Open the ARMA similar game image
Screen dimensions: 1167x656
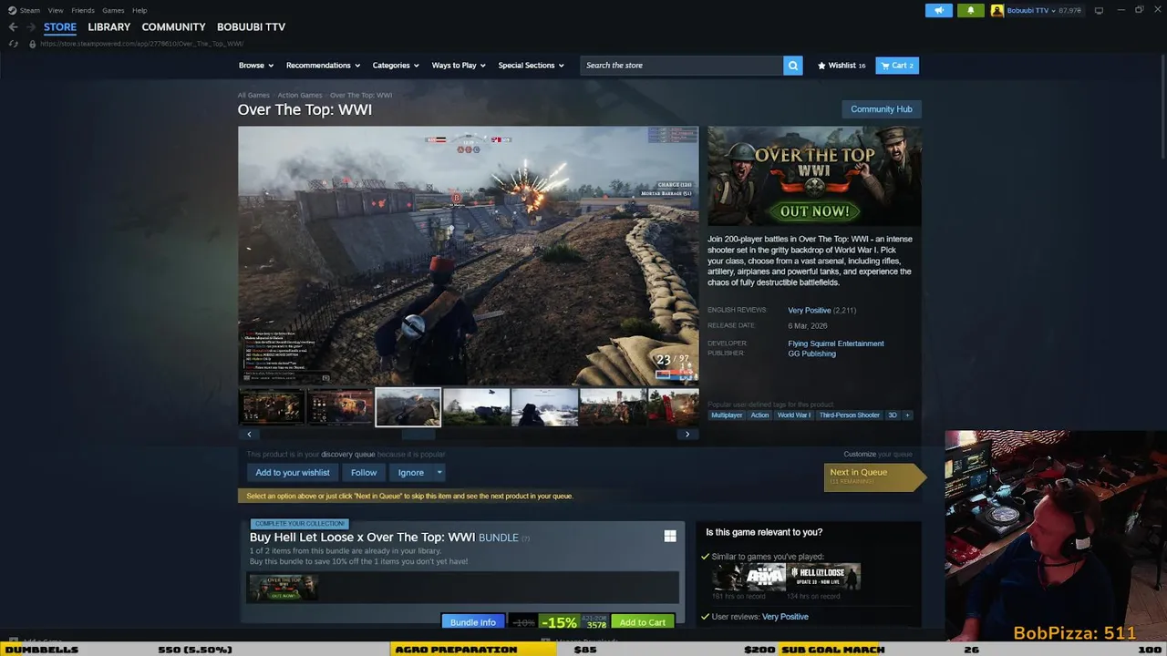tap(749, 577)
